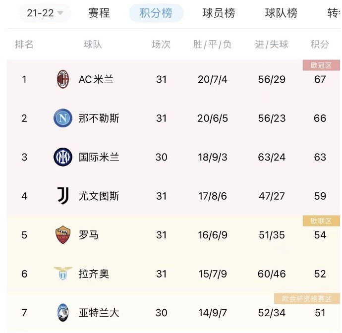Image resolution: width=342 pixels, height=333 pixels.
Task: Click the Atalanta club crest
Action: pyautogui.click(x=63, y=312)
